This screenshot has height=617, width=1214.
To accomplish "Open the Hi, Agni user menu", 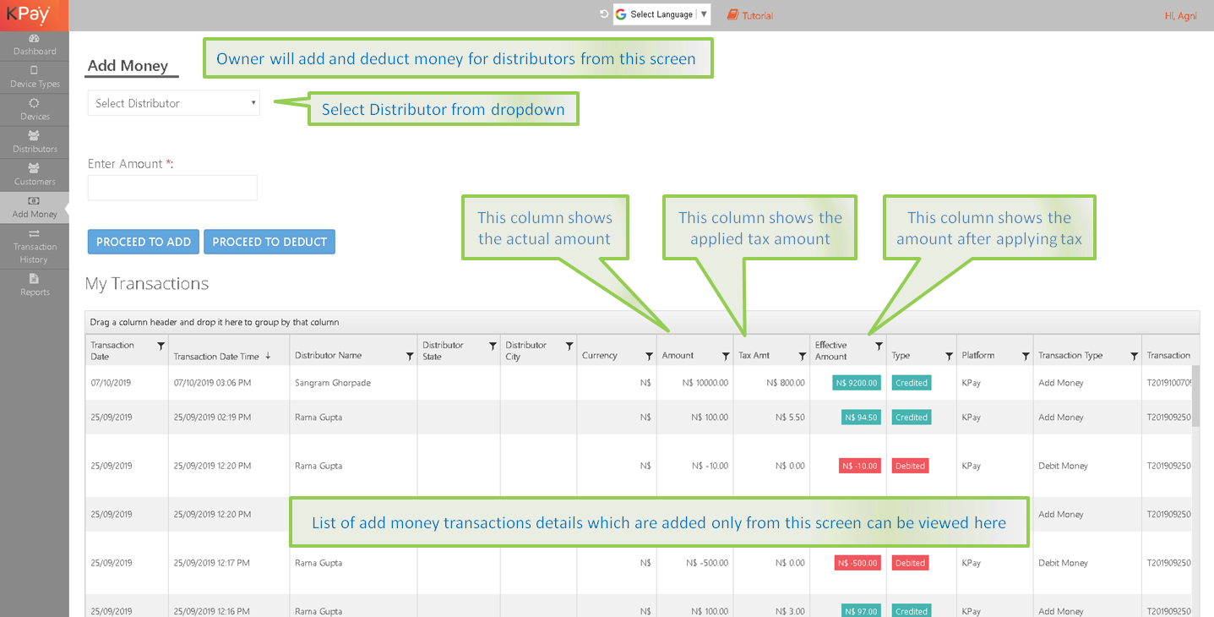I will pos(1179,16).
